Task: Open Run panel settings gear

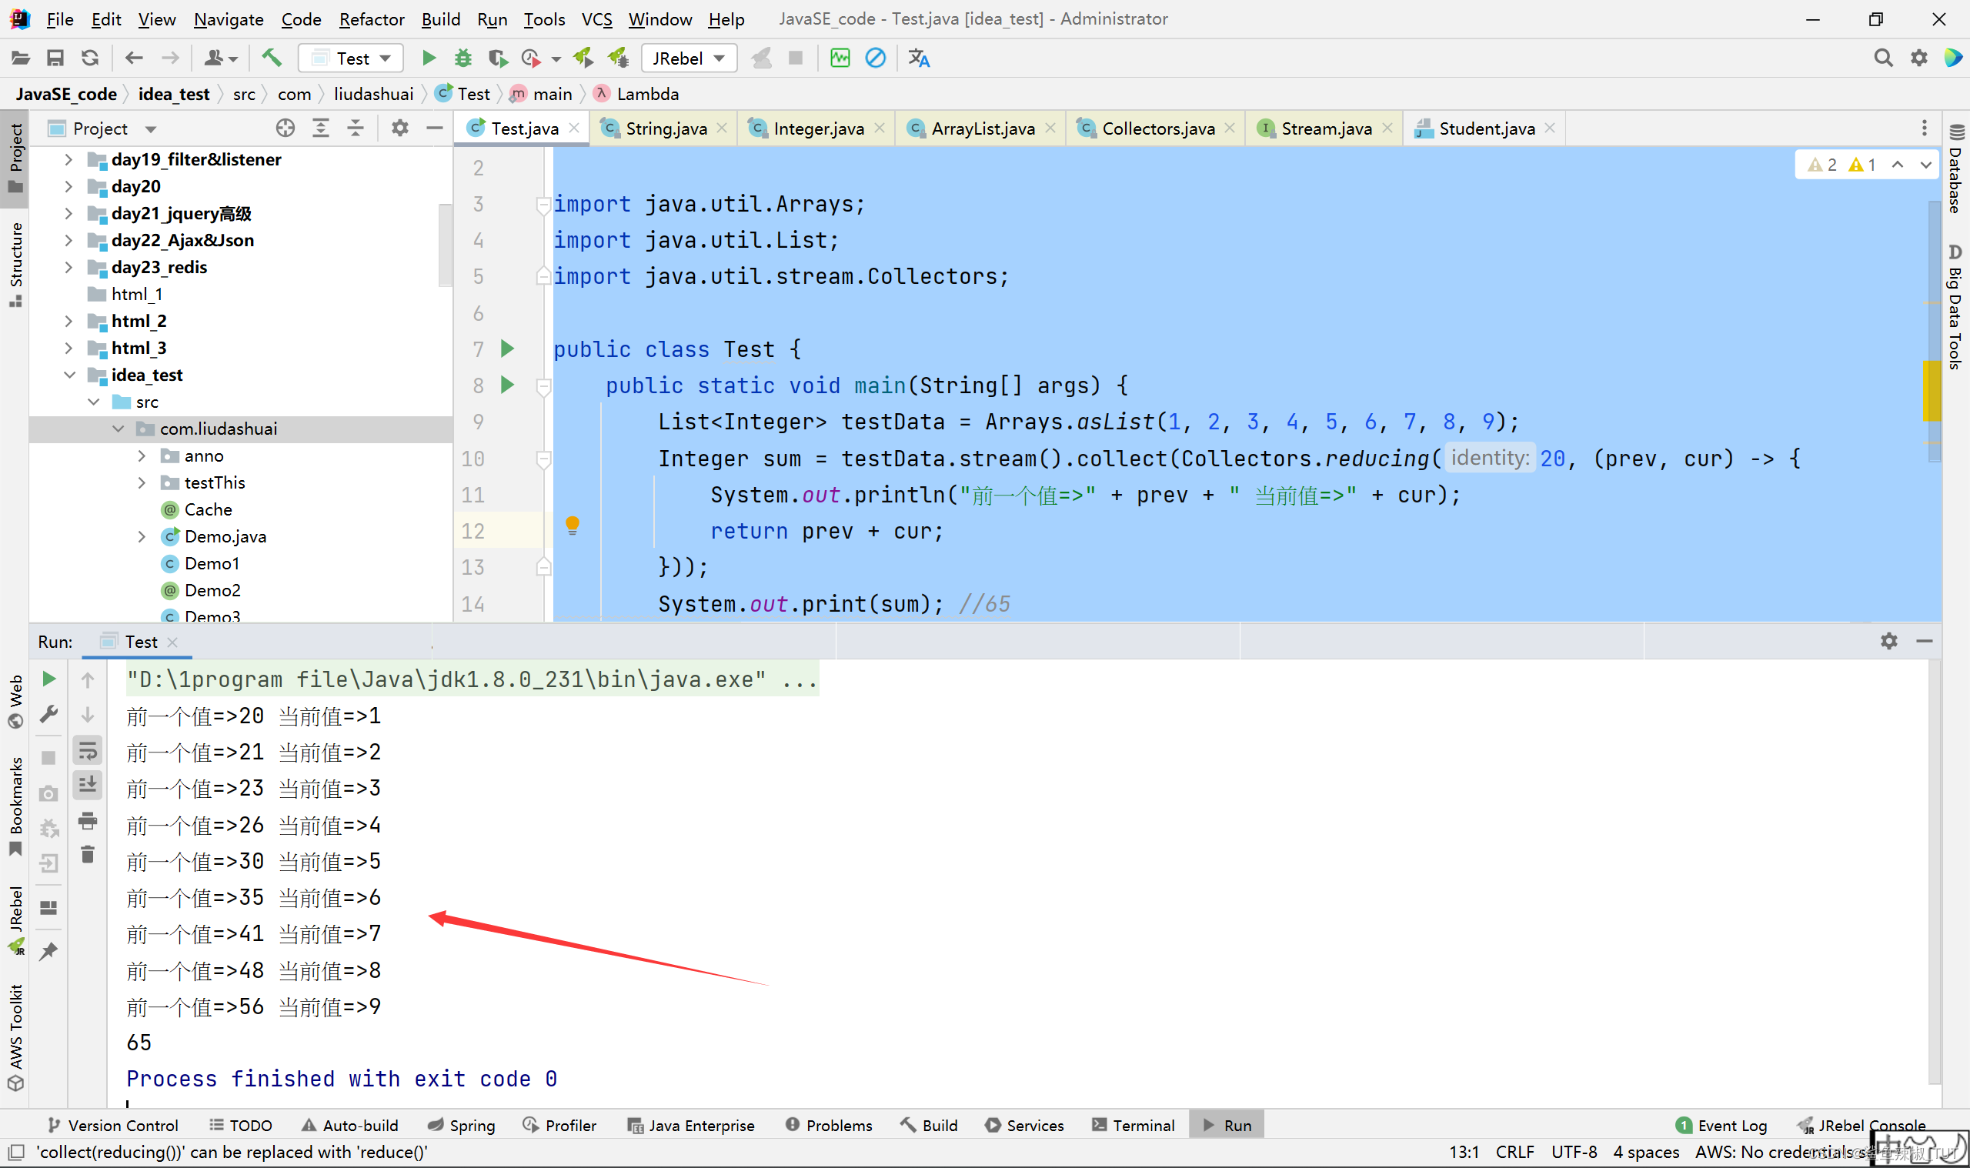Action: 1889,642
